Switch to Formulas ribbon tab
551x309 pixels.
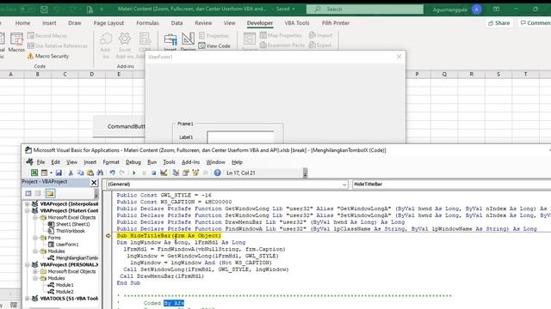(x=147, y=23)
